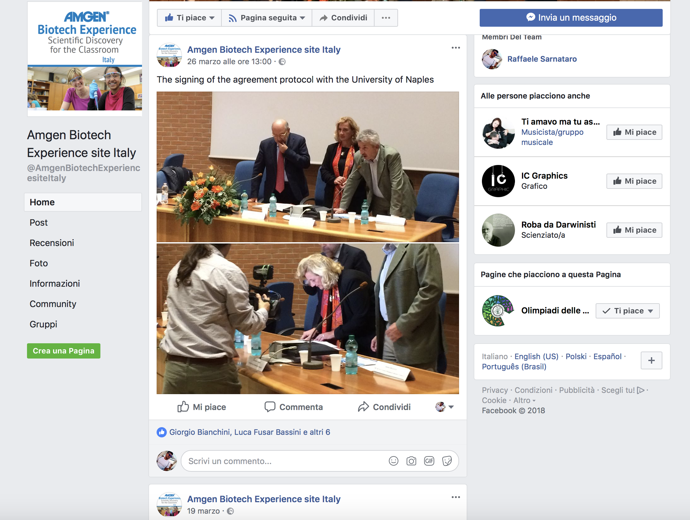Open IC Graphics page logo

[498, 181]
